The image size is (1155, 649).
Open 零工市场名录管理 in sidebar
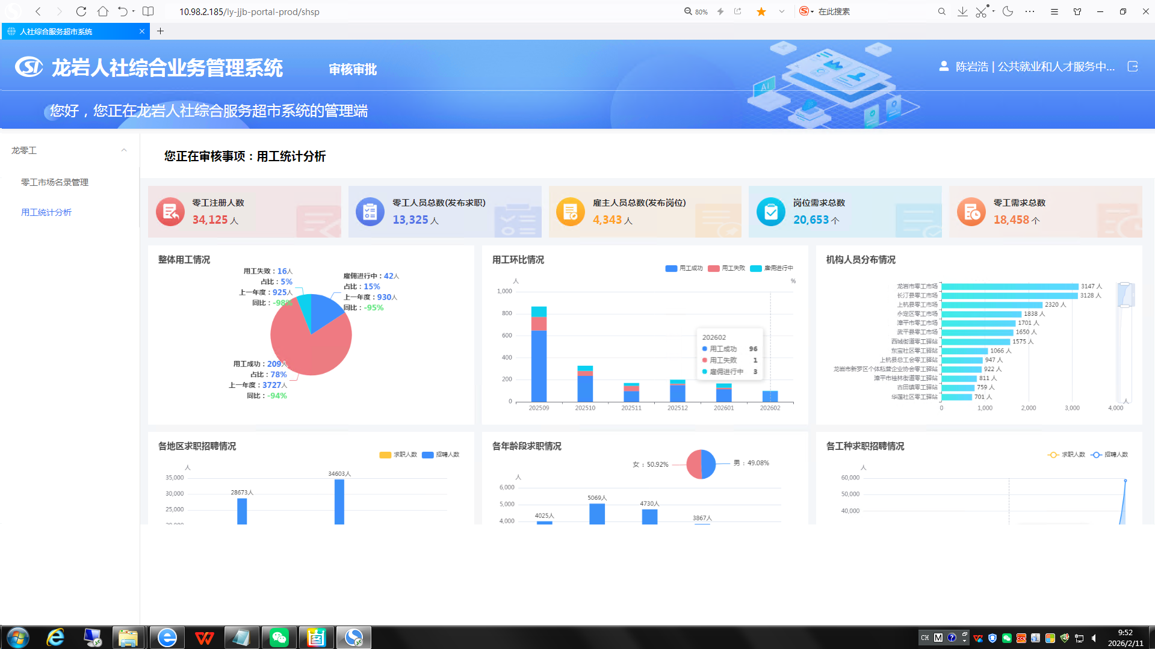55,182
